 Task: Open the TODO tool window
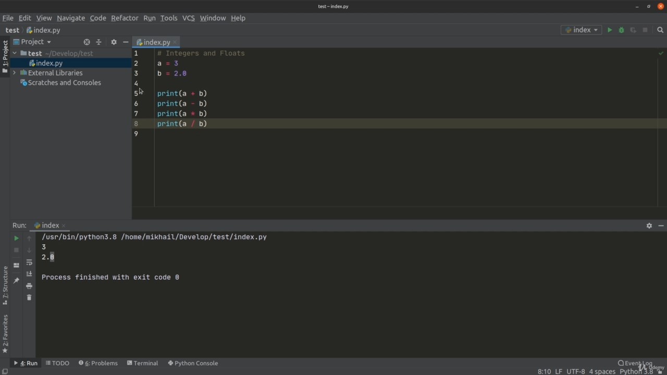tap(57, 363)
